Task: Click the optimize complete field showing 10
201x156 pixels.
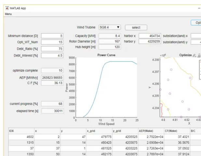Action: 52,70
